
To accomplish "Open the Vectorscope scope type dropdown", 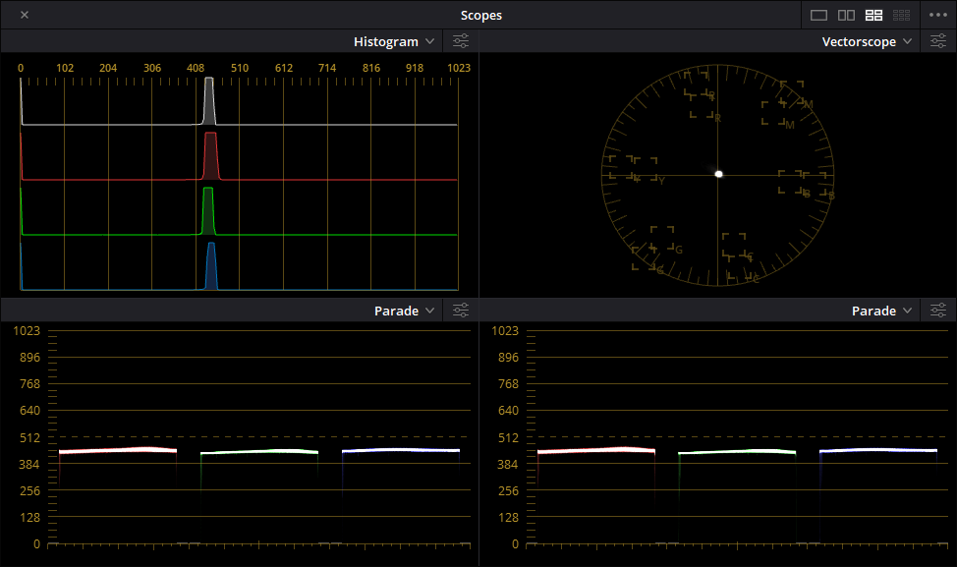I will pos(867,41).
